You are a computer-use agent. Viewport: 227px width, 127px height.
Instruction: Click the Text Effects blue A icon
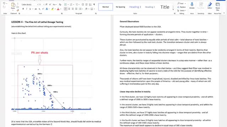pos(47,9)
